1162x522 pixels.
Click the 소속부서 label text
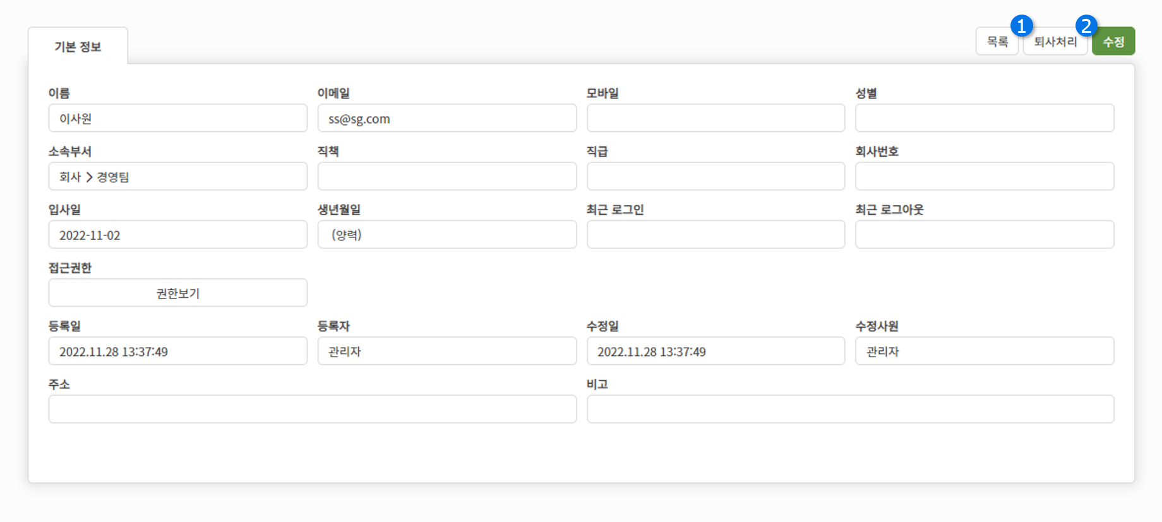[x=70, y=151]
